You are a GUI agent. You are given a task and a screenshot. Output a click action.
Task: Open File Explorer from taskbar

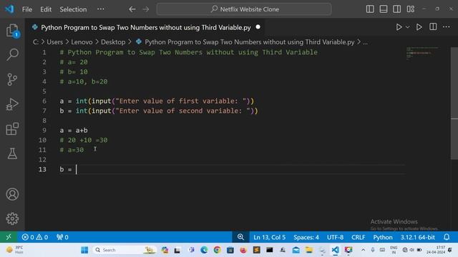coord(309,250)
